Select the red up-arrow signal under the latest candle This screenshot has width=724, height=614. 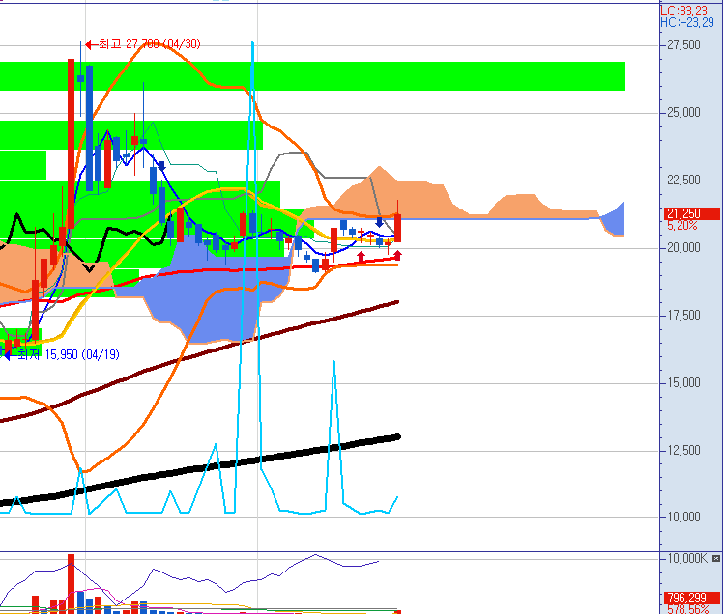click(x=397, y=255)
